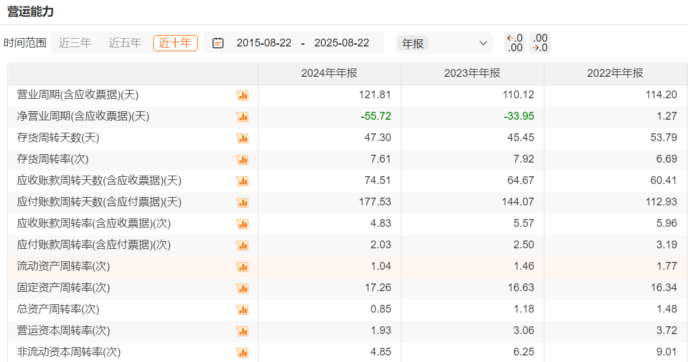Open chart icon for 应收账款周转率 row
The image size is (688, 362).
coord(242,224)
